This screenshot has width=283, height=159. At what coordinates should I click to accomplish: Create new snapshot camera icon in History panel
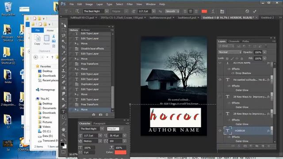[x=100, y=115]
